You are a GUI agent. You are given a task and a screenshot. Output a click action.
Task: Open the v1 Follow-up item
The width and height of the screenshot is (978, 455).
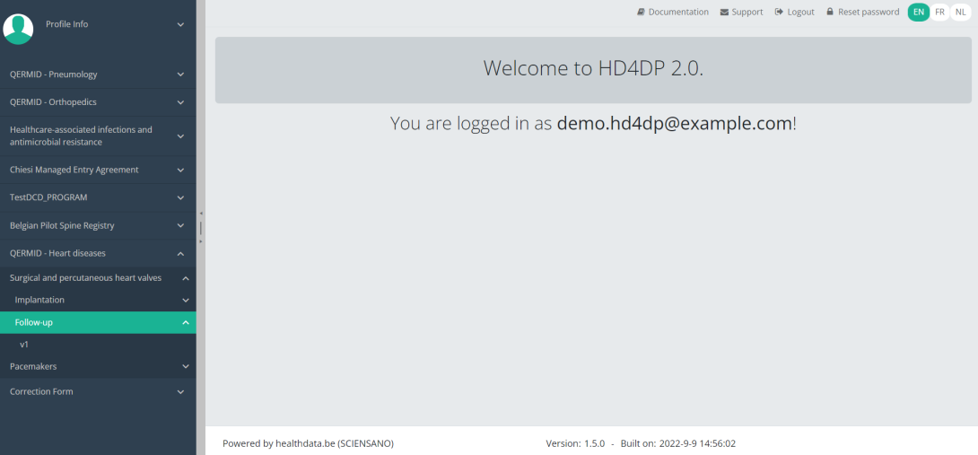tap(25, 345)
